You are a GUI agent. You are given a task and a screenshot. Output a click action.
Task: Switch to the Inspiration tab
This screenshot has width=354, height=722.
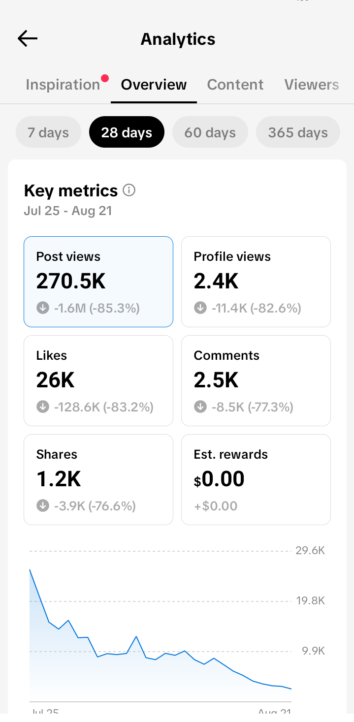point(63,85)
